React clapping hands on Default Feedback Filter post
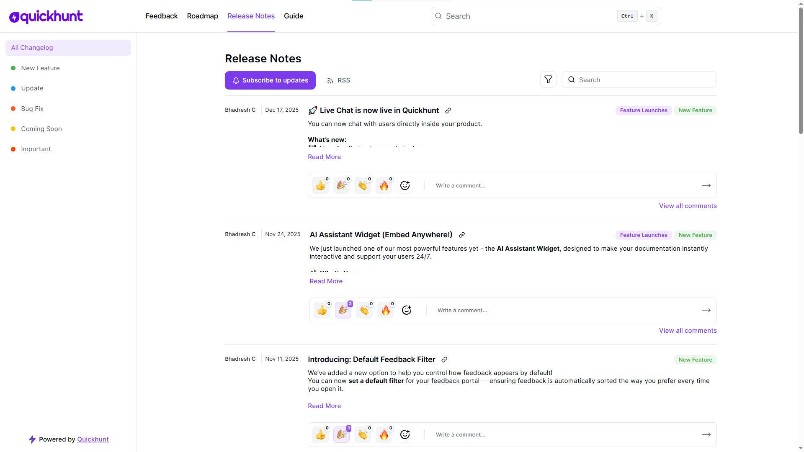804x452 pixels. 363,434
